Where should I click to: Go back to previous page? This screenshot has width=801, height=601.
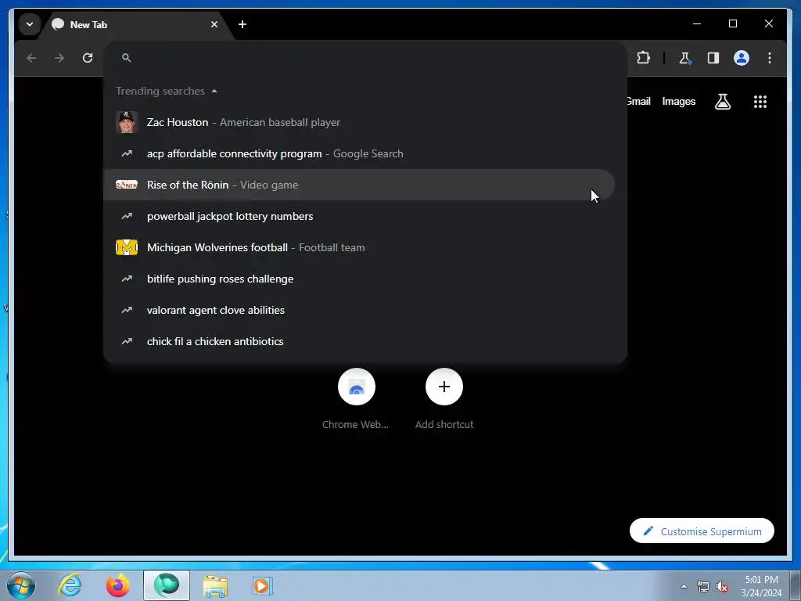pos(31,58)
